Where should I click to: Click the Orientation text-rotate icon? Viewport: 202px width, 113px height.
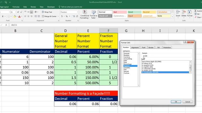[x=36, y=12]
